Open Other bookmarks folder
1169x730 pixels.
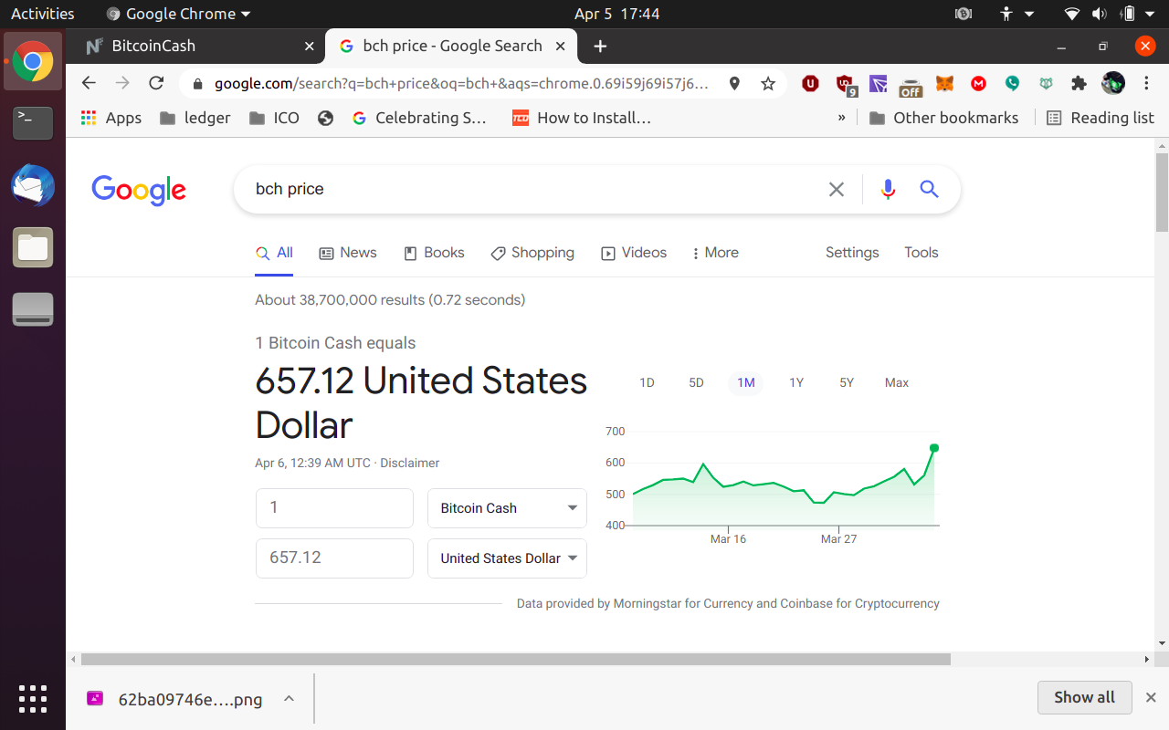coord(943,118)
